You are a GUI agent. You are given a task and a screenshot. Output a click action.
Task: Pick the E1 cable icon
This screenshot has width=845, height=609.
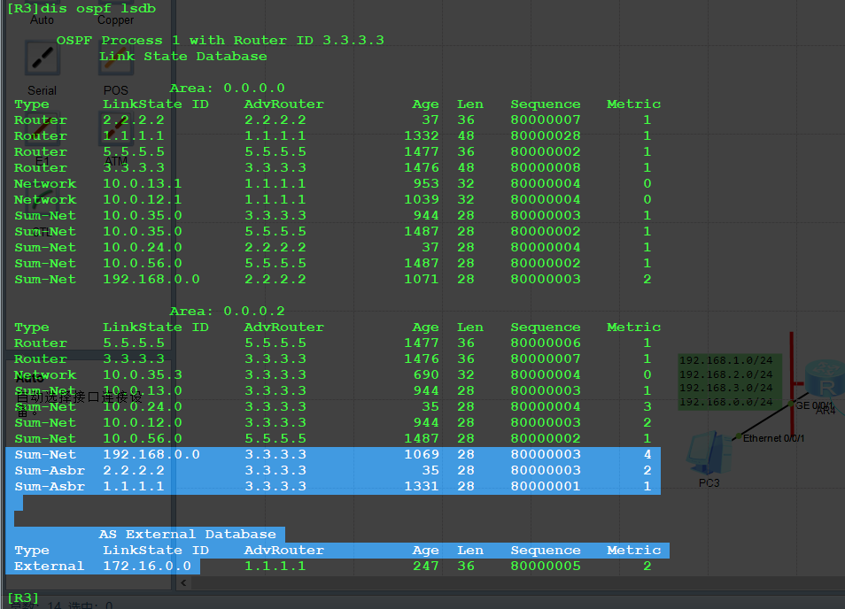(42, 129)
